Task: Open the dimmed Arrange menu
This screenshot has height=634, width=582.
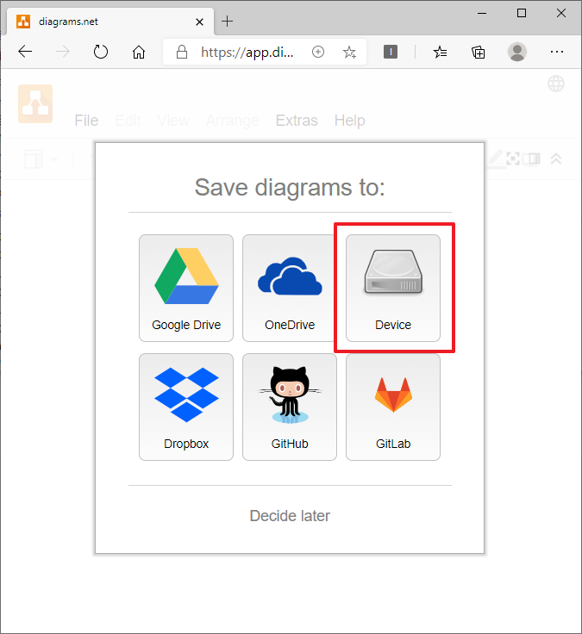Action: pyautogui.click(x=232, y=121)
